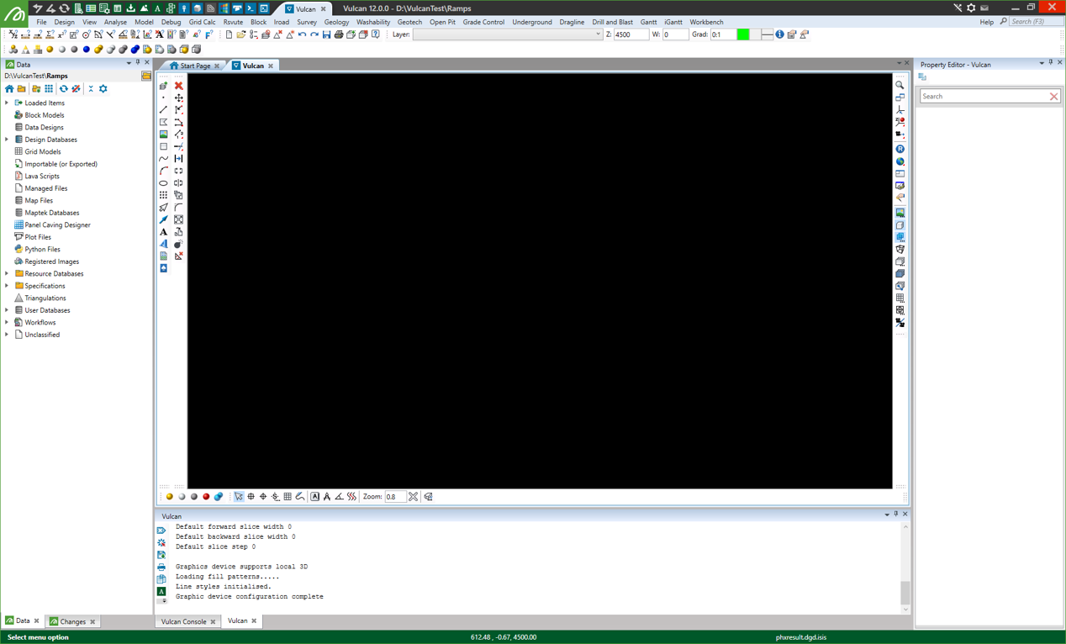Expand the Resource Databases tree node
The width and height of the screenshot is (1066, 644).
tap(7, 274)
